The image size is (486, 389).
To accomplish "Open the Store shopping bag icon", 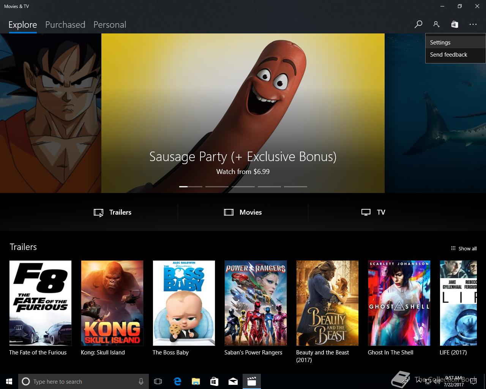I will 454,24.
